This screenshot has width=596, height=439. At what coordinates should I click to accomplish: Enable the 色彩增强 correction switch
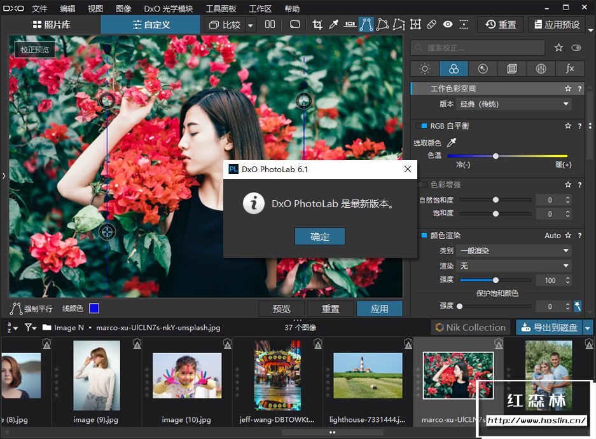(423, 184)
